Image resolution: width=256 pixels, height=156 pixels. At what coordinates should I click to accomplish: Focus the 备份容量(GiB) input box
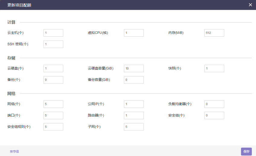[x=133, y=80]
